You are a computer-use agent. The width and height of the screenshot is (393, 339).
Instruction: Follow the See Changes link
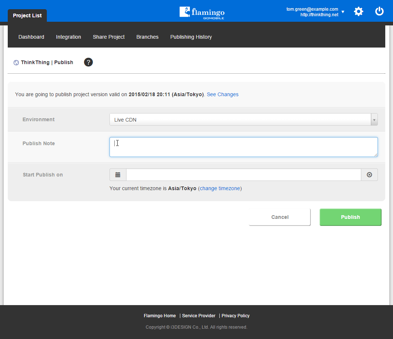[223, 94]
